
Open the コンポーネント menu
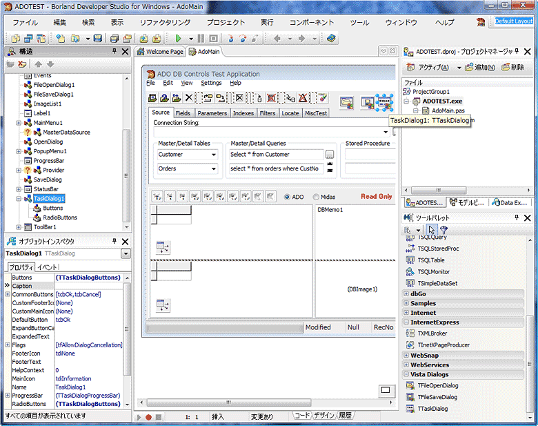pyautogui.click(x=312, y=23)
